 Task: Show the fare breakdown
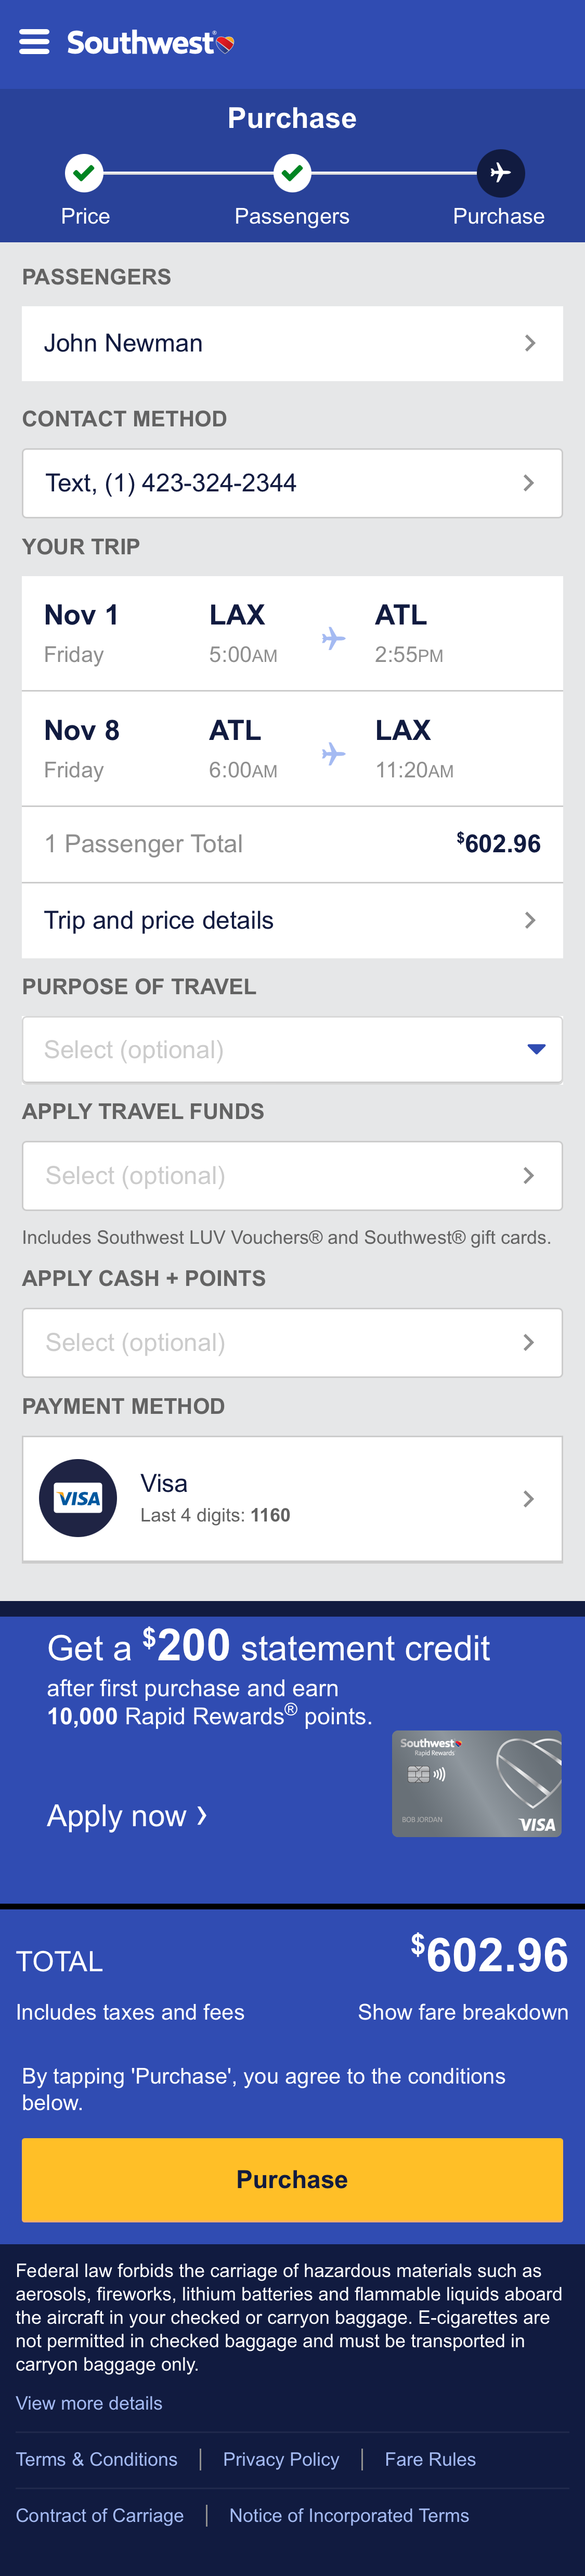(x=462, y=2012)
